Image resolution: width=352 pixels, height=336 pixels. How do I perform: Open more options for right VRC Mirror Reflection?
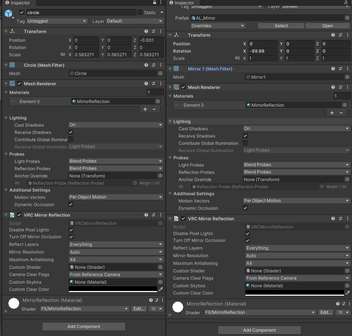click(348, 218)
